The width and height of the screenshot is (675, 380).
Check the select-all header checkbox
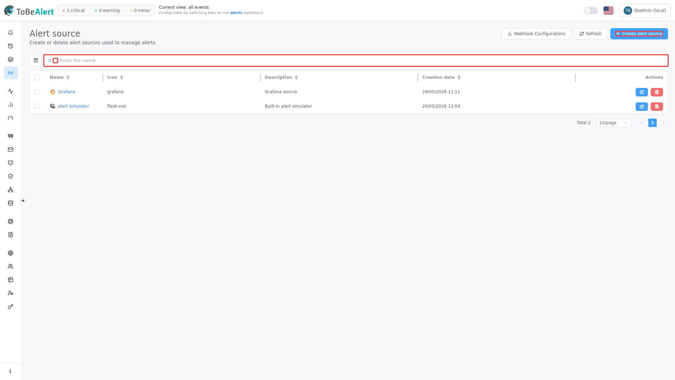pyautogui.click(x=37, y=78)
